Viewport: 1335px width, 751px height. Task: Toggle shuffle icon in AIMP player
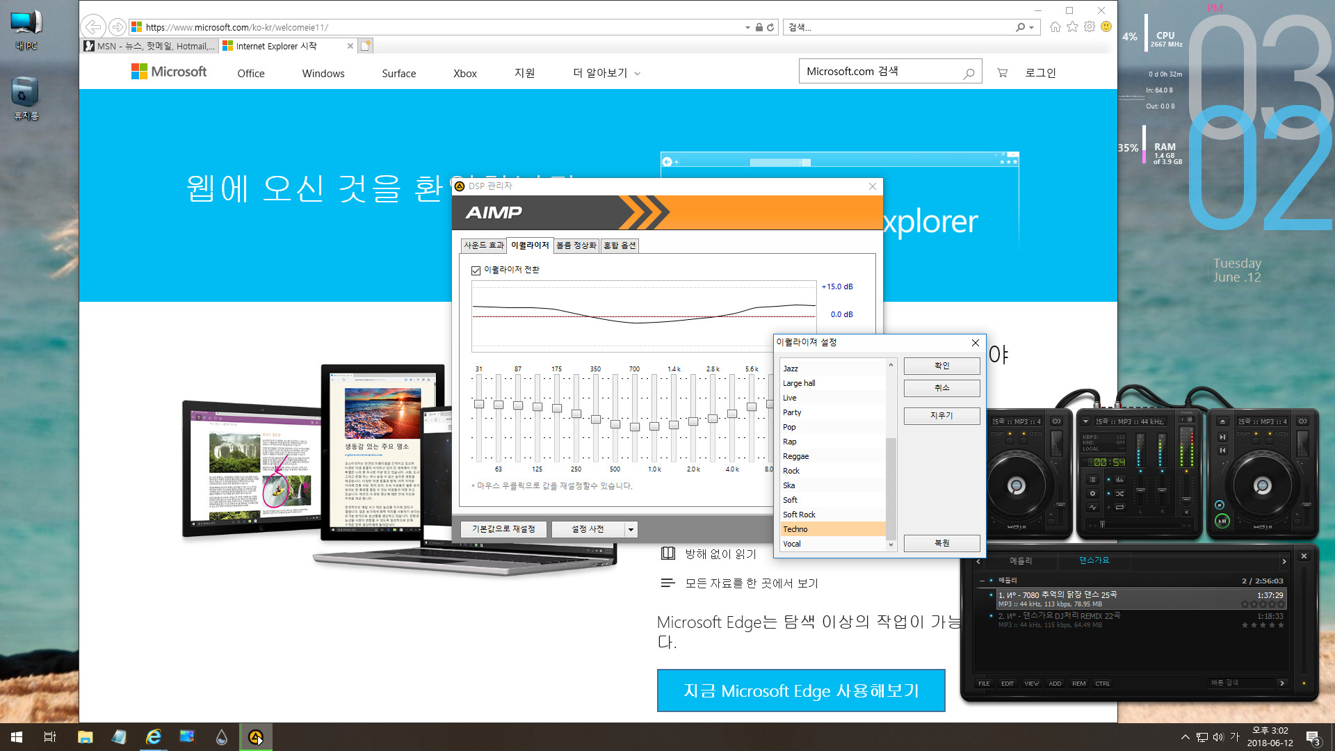[x=1119, y=493]
